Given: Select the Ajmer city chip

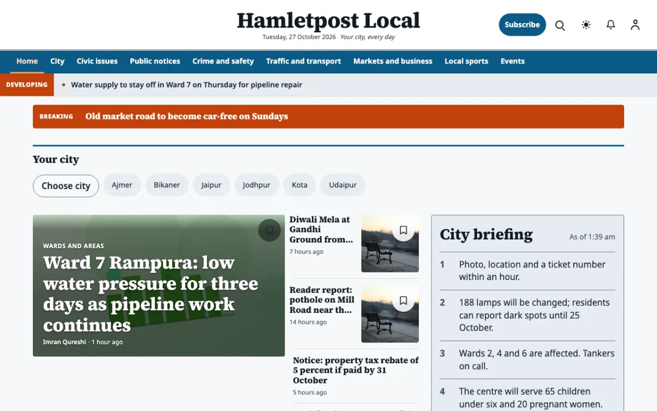Looking at the screenshot, I should tap(122, 185).
